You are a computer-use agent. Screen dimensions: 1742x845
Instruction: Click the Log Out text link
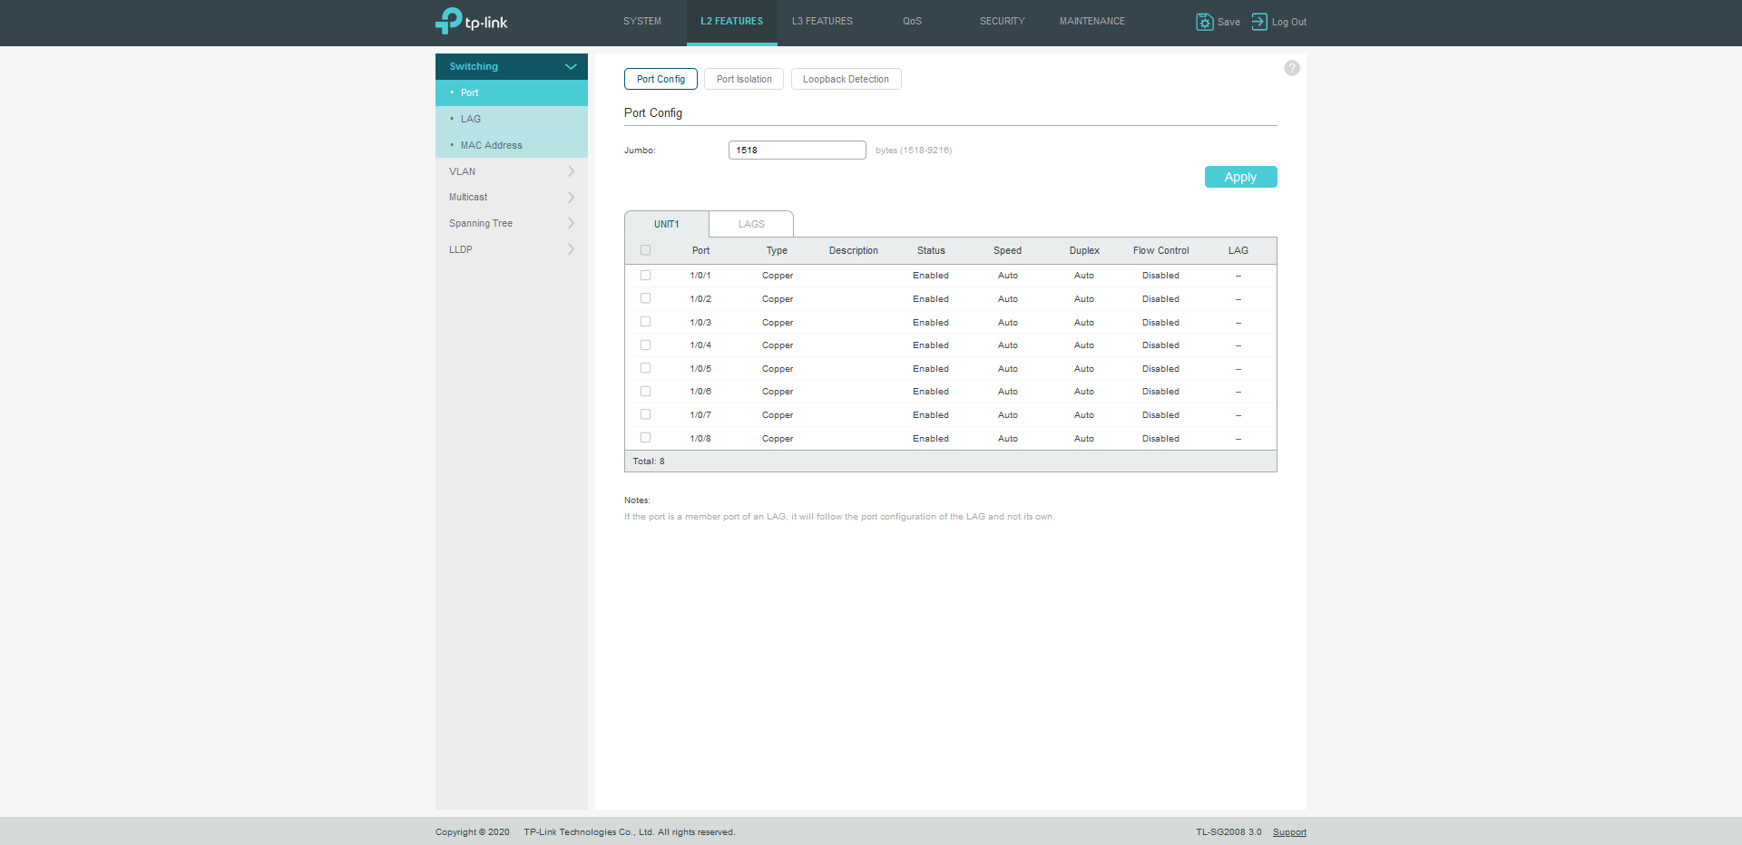1289,22
